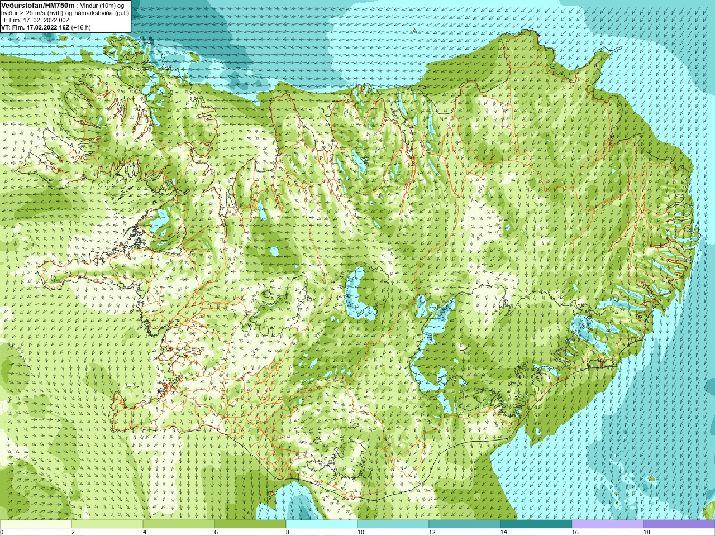The image size is (715, 536).
Task: Select the 'Vindur (10m) og' label
Action: tap(102, 6)
